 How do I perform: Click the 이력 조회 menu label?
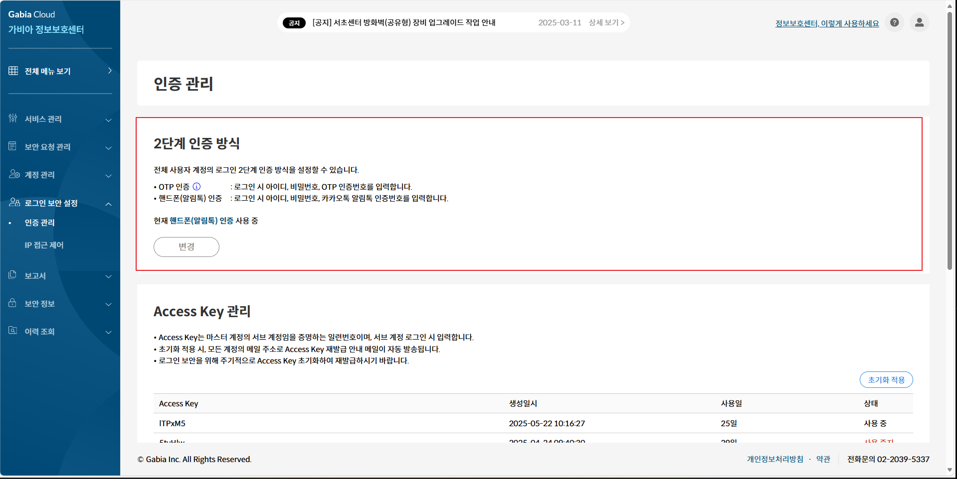point(40,332)
